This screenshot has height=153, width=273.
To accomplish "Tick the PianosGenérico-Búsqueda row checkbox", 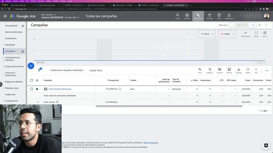I will pos(32,89).
